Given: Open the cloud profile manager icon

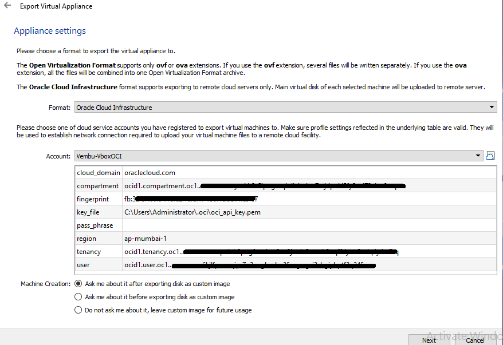Looking at the screenshot, I should coord(490,156).
